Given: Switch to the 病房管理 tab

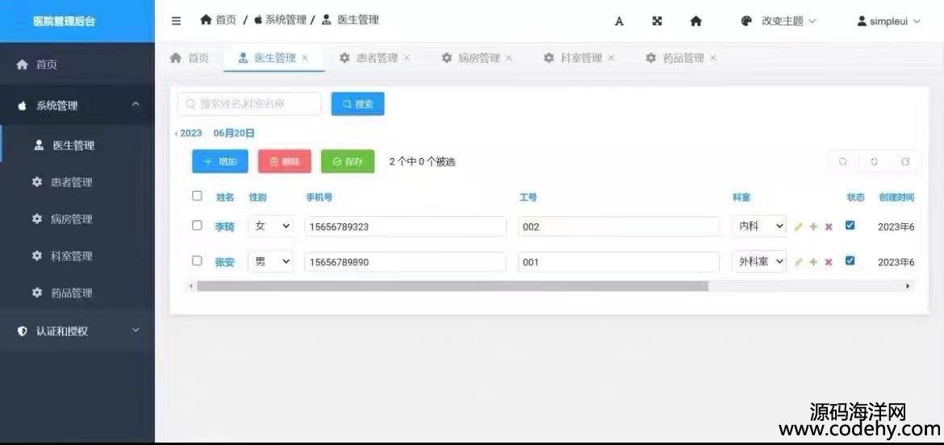Looking at the screenshot, I should 478,58.
